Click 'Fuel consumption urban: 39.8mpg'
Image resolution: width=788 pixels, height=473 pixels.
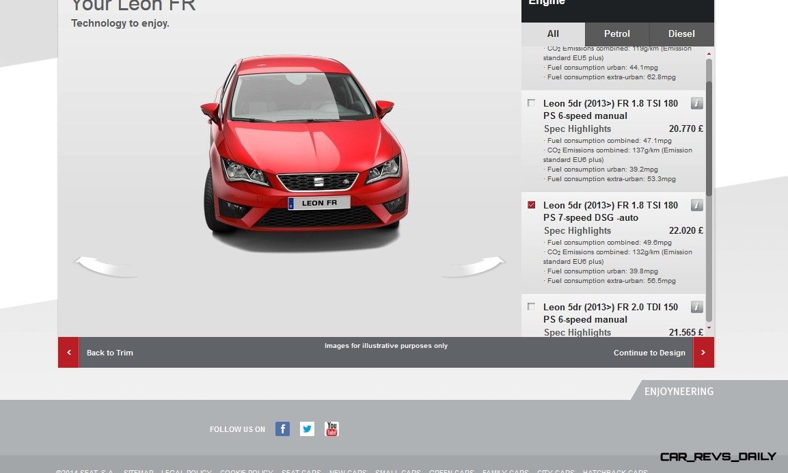coord(602,271)
